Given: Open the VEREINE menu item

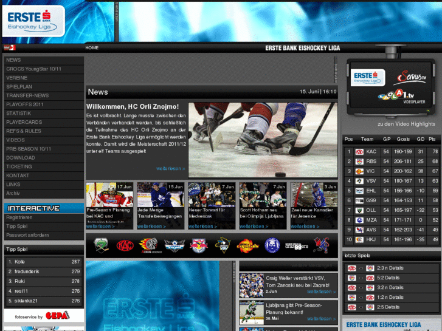Looking at the screenshot, I should (x=44, y=78).
